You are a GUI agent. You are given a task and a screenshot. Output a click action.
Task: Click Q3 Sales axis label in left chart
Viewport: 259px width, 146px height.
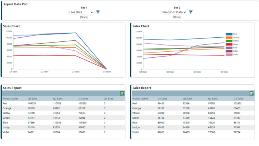(x=75, y=72)
